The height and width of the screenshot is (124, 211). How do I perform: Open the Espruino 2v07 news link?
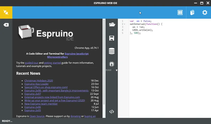32,94
